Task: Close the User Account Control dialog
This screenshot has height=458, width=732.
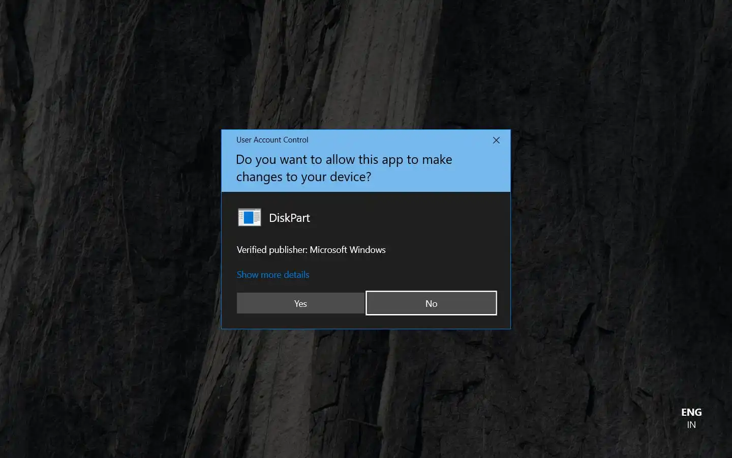Action: click(x=496, y=140)
